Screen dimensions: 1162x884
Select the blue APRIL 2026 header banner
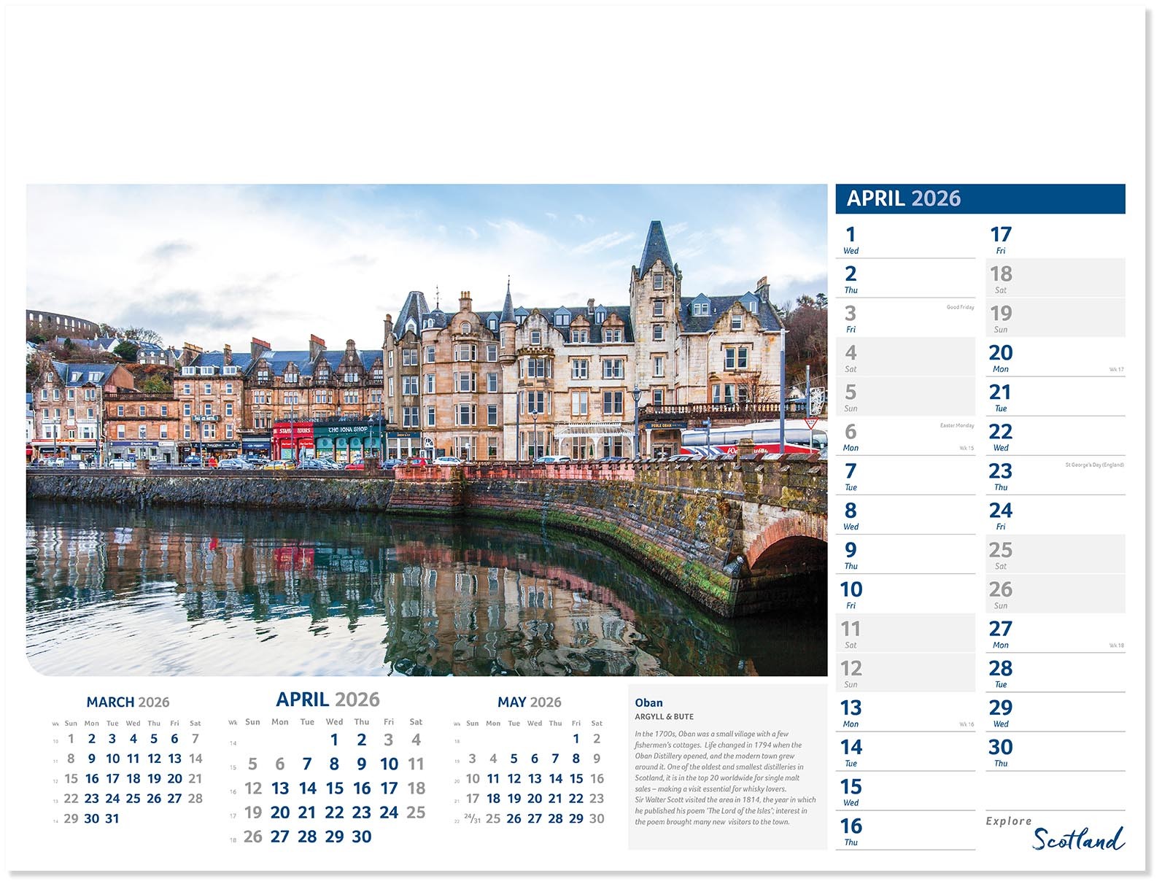(x=979, y=198)
